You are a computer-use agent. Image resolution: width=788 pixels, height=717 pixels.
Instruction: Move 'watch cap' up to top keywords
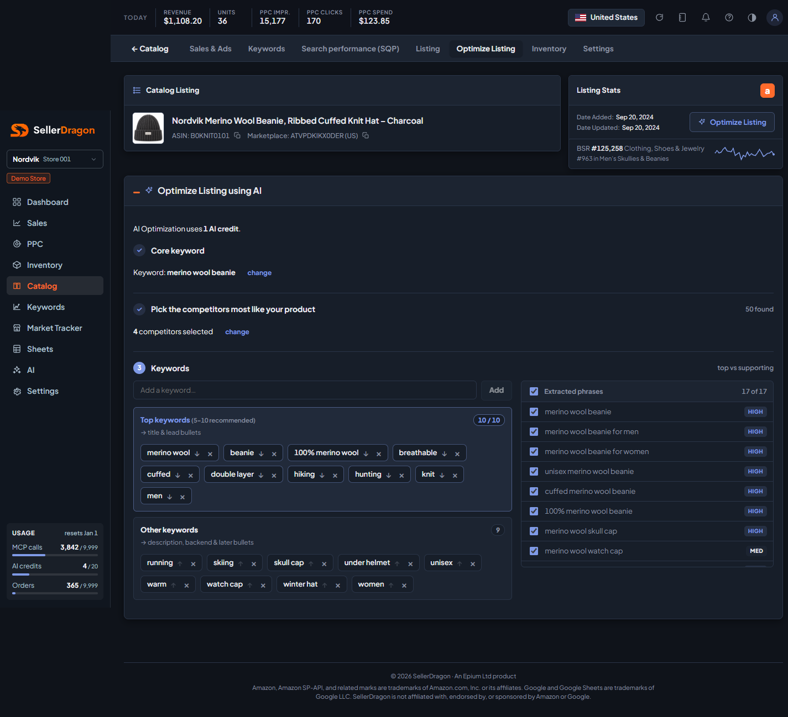tap(250, 585)
